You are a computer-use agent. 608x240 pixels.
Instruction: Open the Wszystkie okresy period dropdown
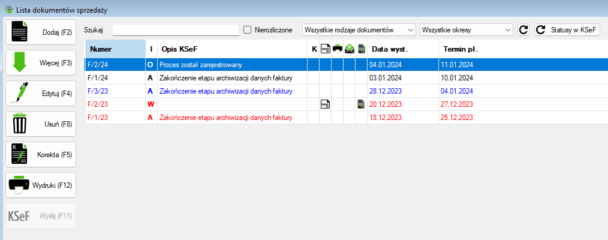click(466, 30)
